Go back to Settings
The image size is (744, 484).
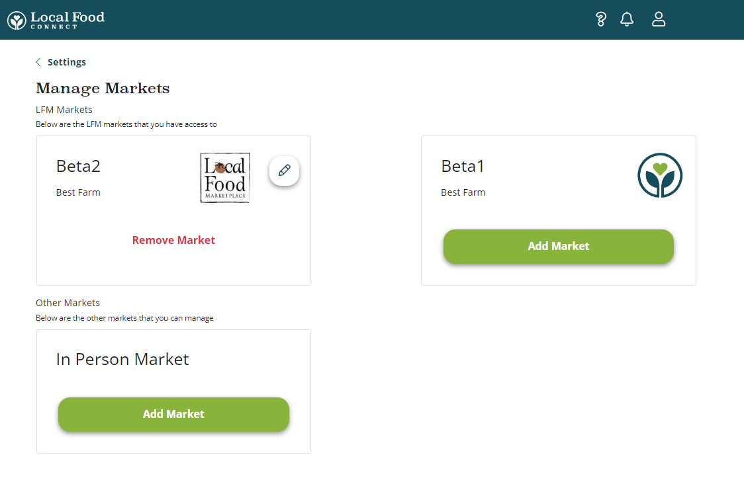point(67,62)
